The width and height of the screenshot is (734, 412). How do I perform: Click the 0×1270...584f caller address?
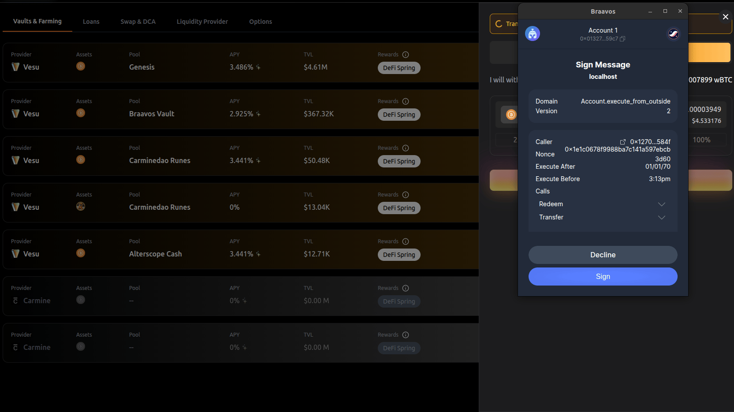(650, 142)
